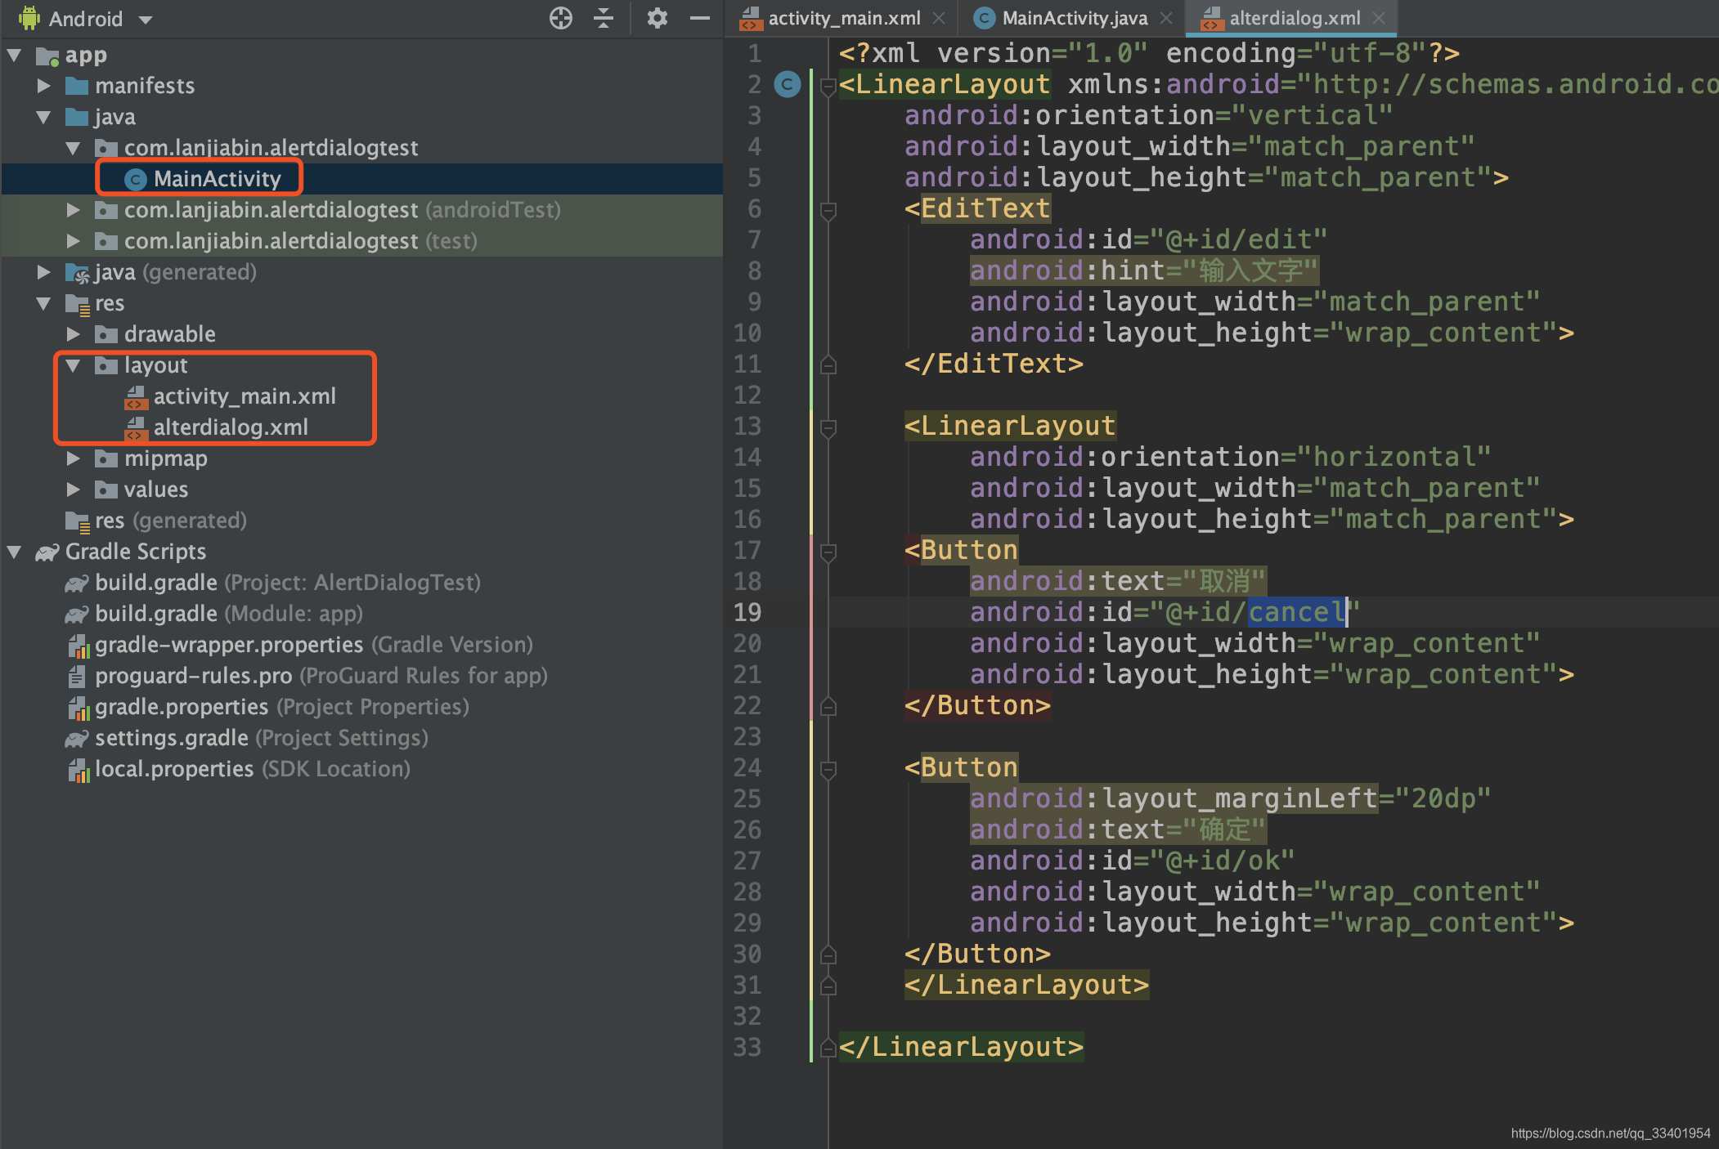This screenshot has width=1719, height=1149.
Task: Collapse the layout folder
Action: coord(74,365)
